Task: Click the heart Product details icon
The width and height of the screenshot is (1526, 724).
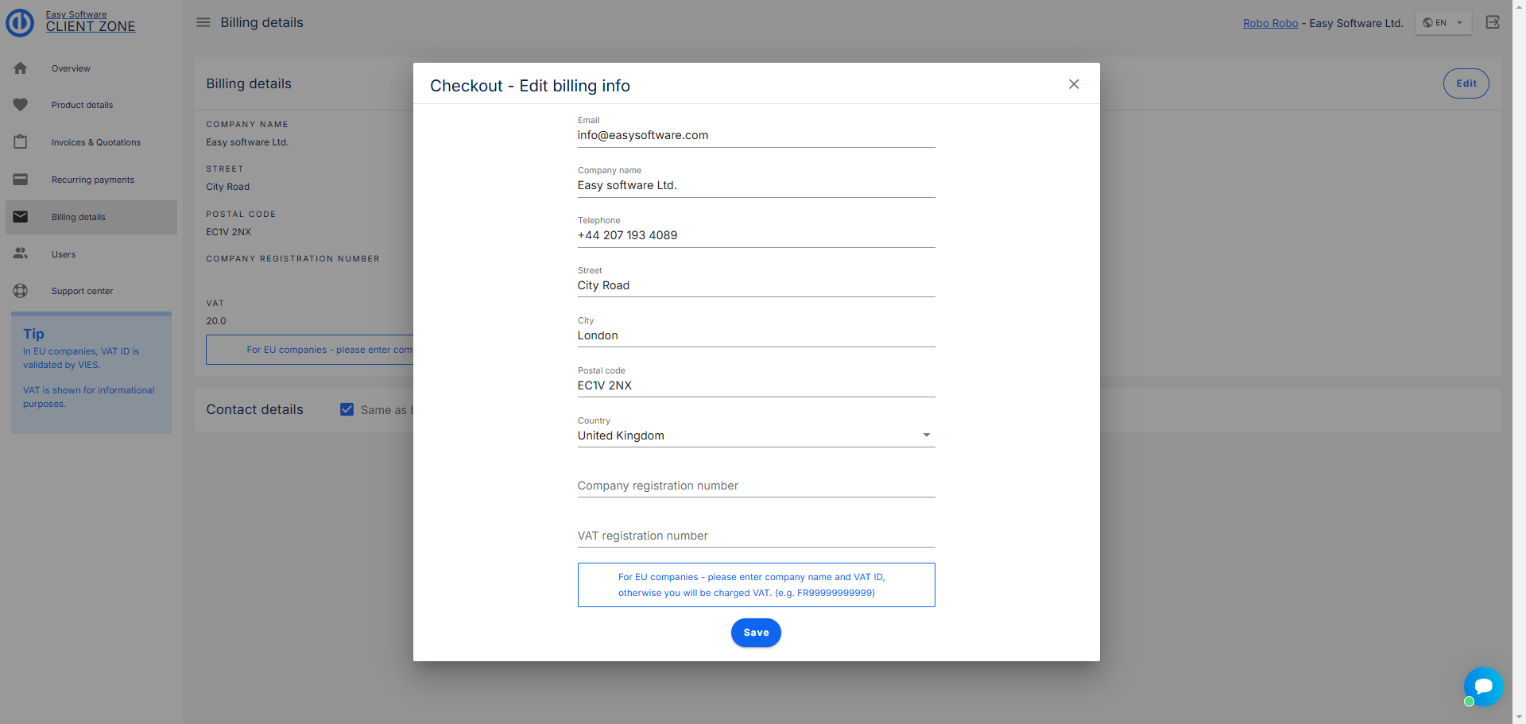Action: [21, 105]
